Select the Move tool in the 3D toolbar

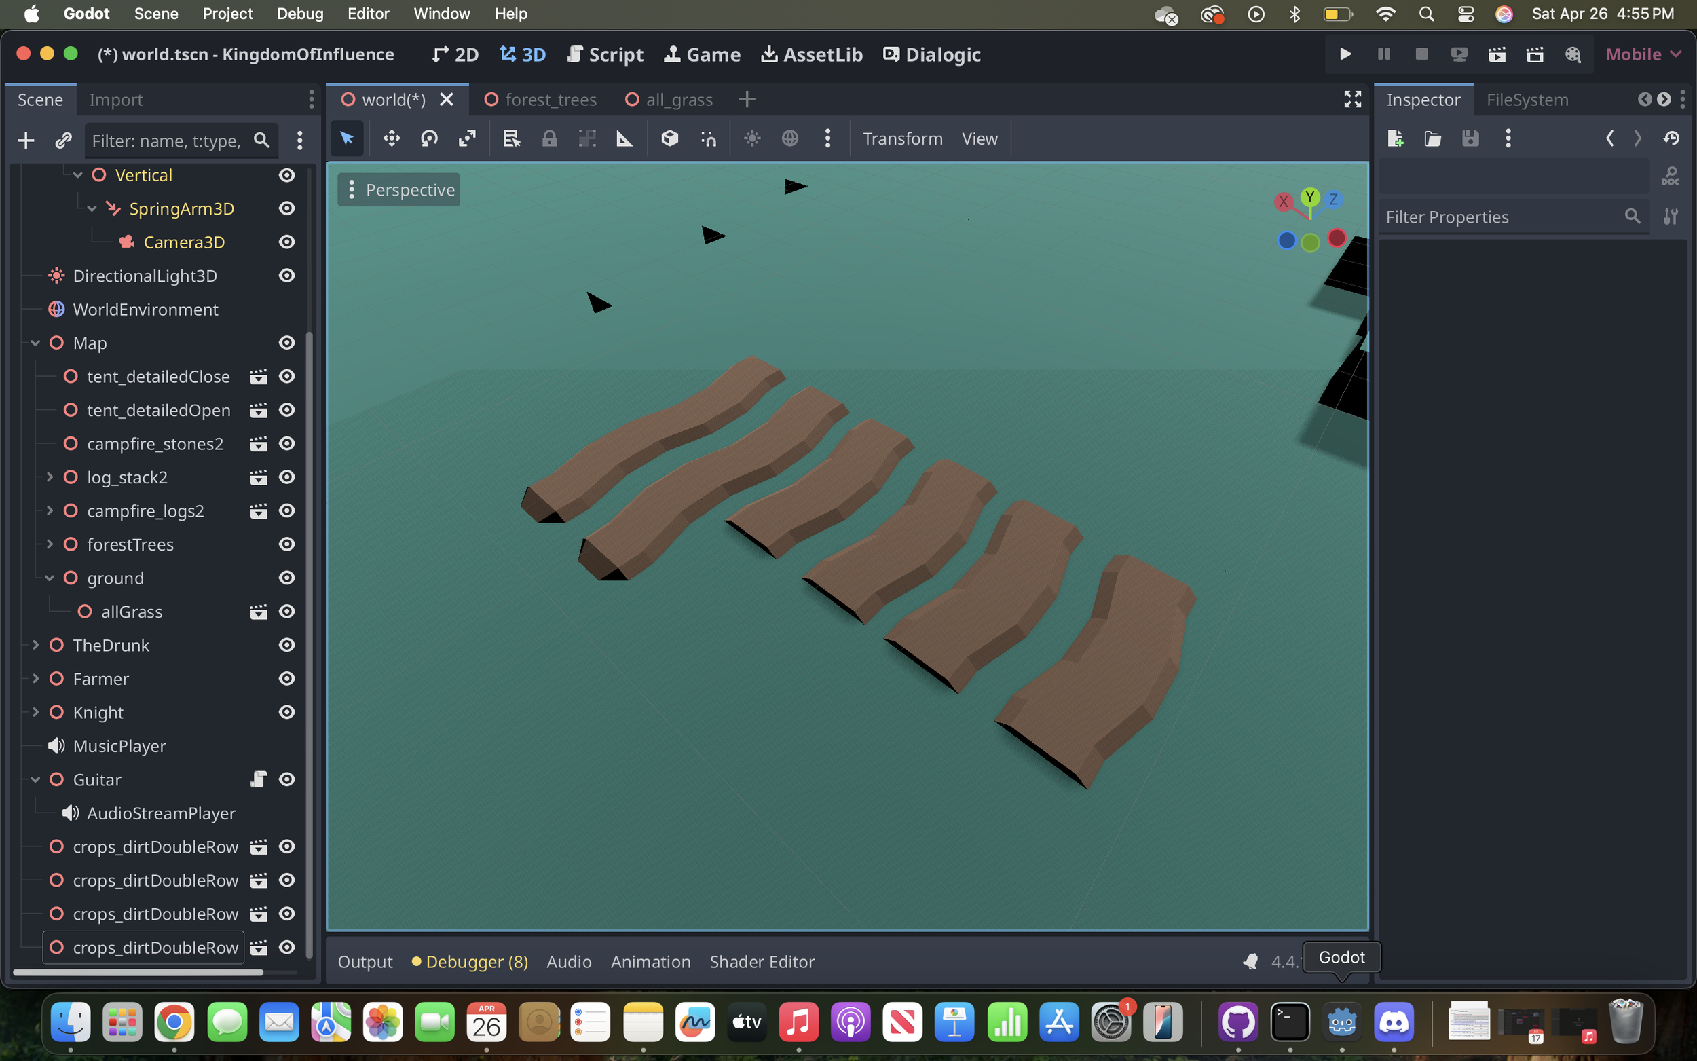pyautogui.click(x=391, y=138)
